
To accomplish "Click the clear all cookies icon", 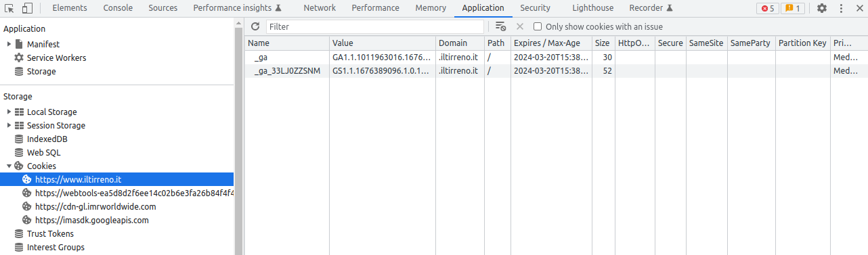I will [501, 26].
